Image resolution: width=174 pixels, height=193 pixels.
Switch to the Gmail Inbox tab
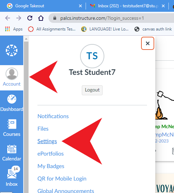tap(127, 6)
